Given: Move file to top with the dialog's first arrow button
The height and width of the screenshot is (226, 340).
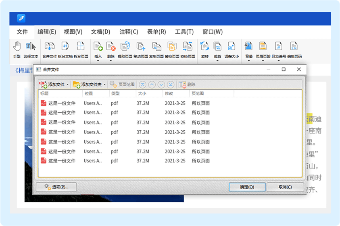Looking at the screenshot, I should coord(143,84).
